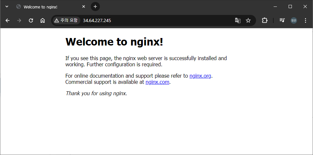
Task: Open a new tab with plus button
Action: tap(95, 6)
